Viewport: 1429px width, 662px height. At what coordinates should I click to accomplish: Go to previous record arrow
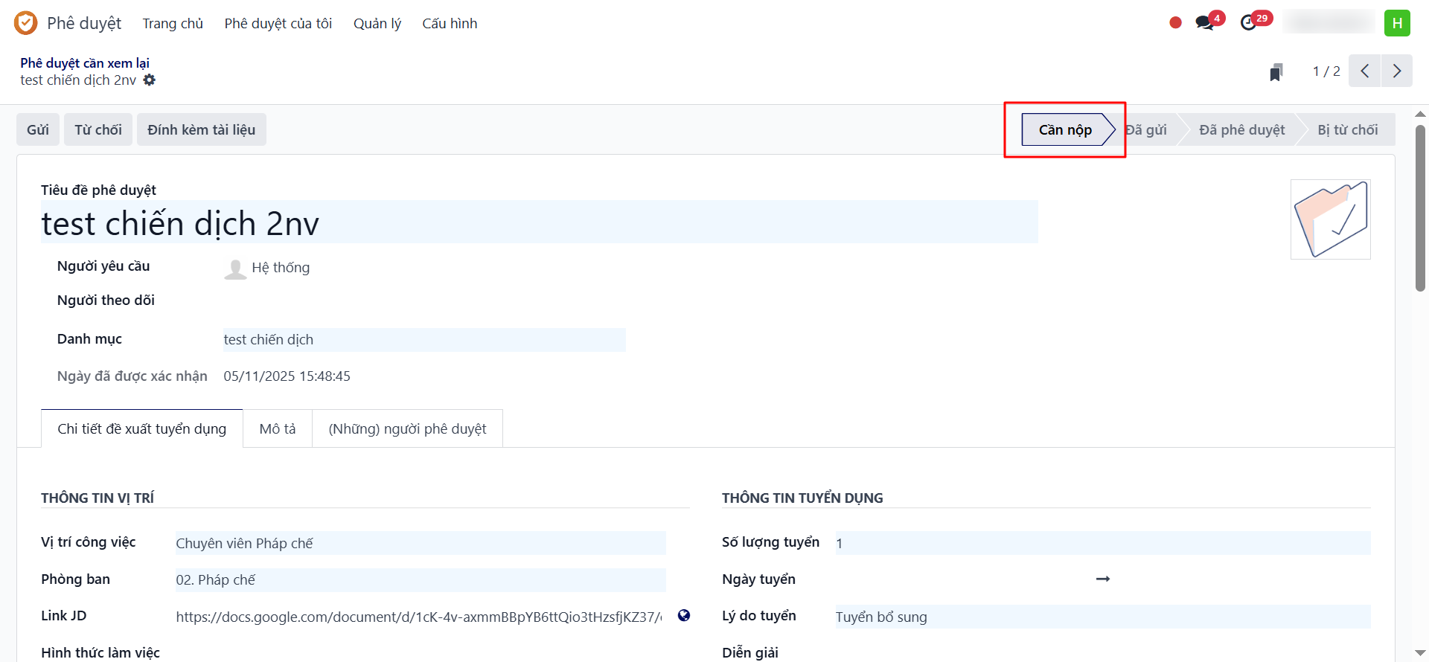coord(1364,71)
